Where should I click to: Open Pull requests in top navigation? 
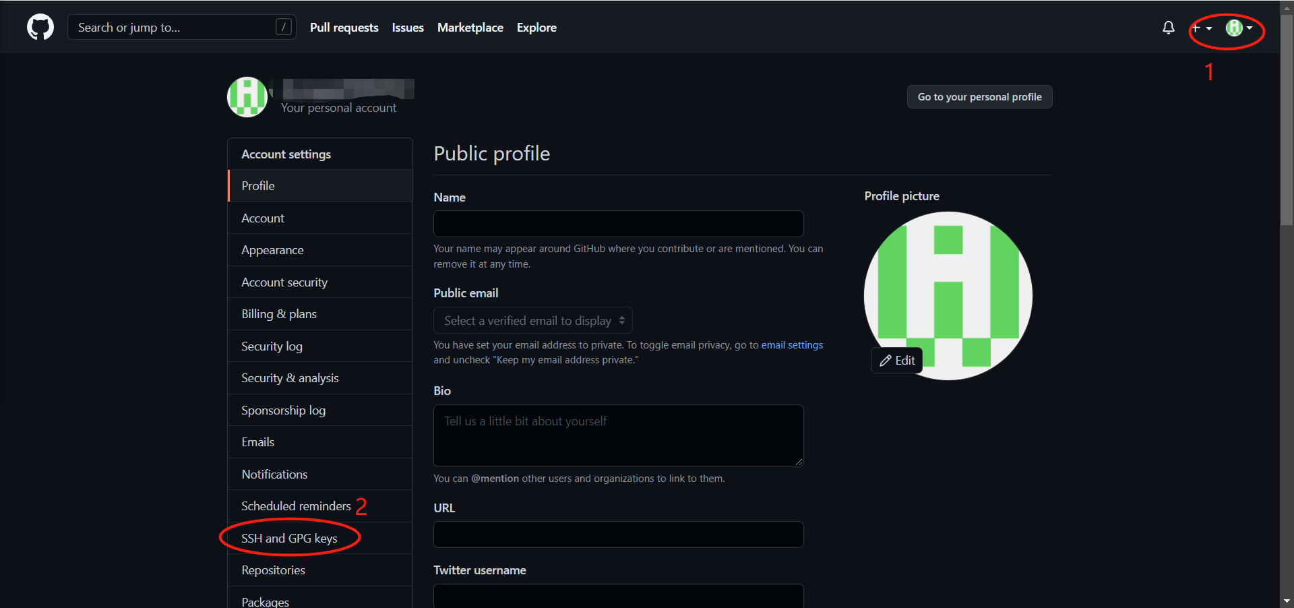(344, 28)
